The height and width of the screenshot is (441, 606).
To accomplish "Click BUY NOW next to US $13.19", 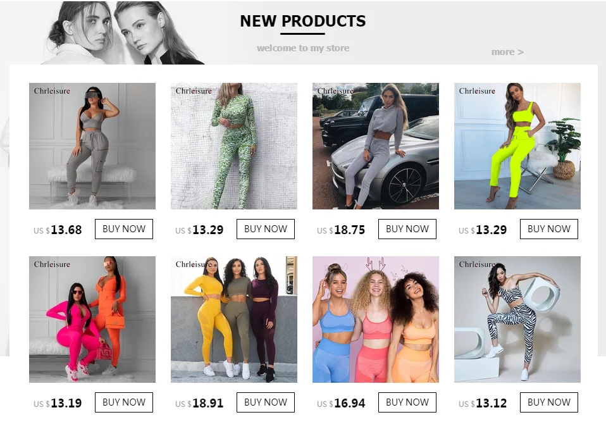I will (x=124, y=402).
